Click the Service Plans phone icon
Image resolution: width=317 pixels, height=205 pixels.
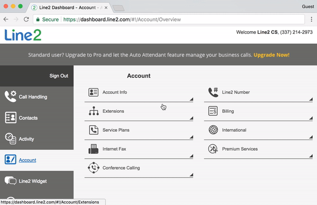click(94, 130)
